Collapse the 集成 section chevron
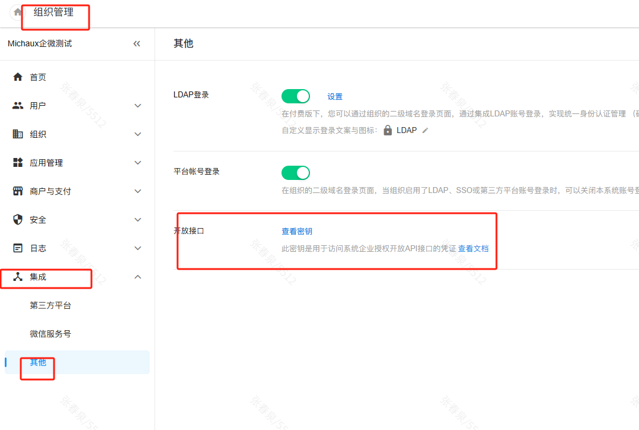 point(138,277)
